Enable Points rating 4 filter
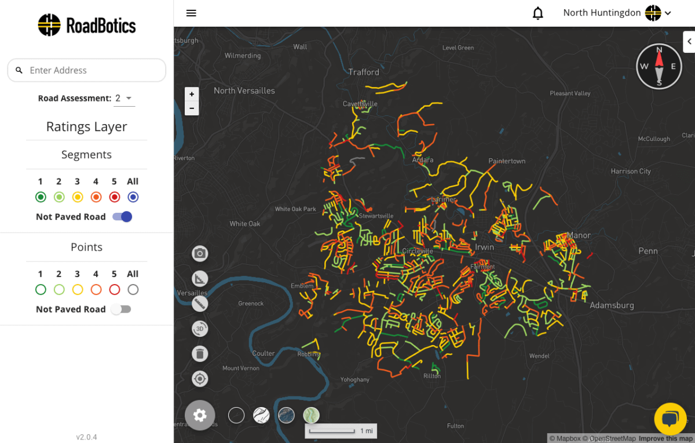 point(96,289)
